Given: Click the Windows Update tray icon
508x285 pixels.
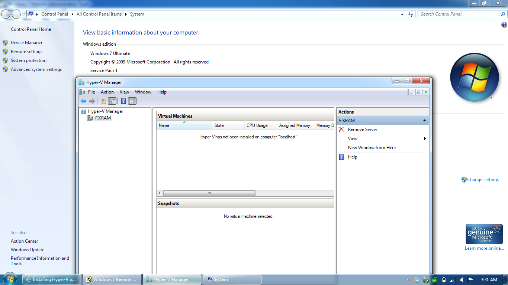Looking at the screenshot, I should coord(417,280).
